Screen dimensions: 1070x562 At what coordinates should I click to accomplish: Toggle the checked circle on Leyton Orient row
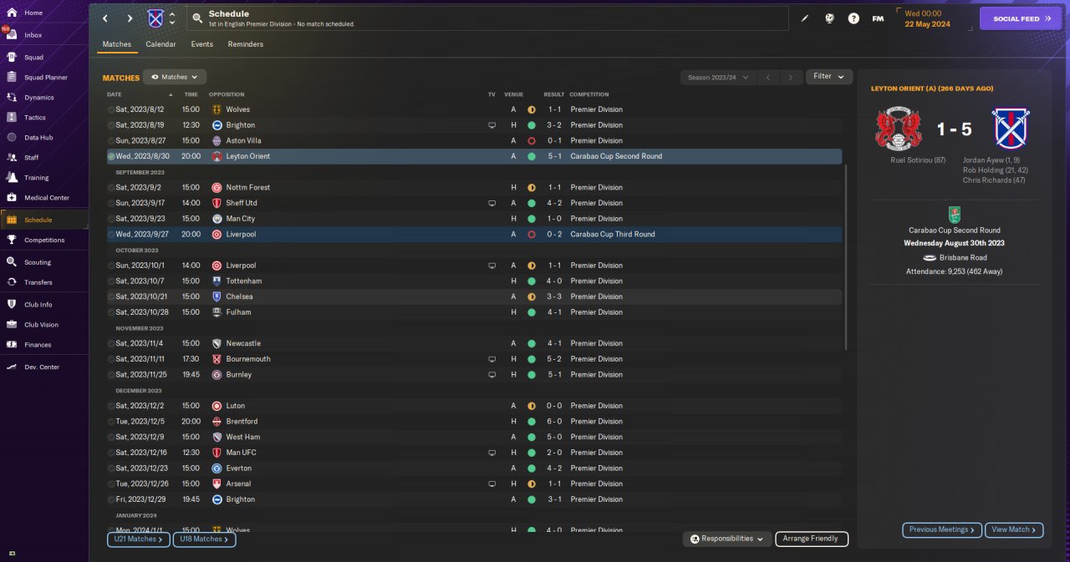pos(111,156)
